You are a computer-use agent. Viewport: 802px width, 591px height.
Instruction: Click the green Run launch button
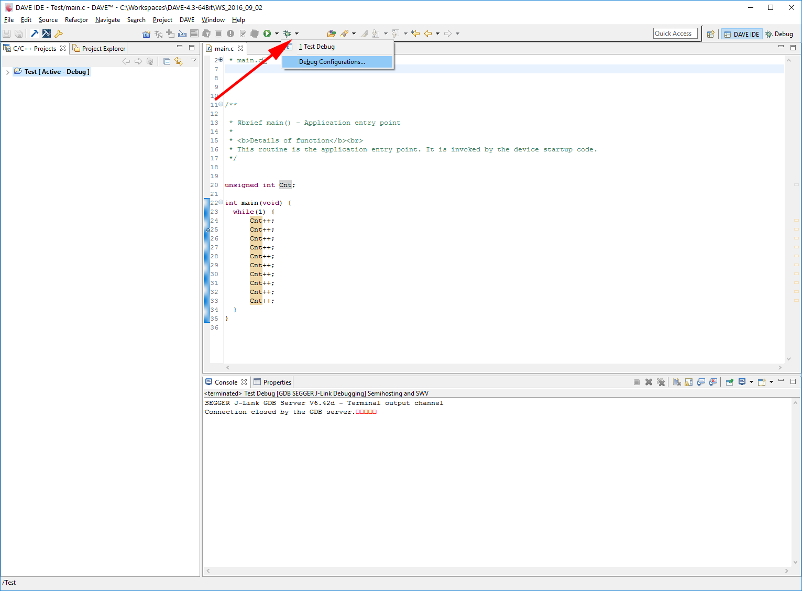click(x=267, y=34)
